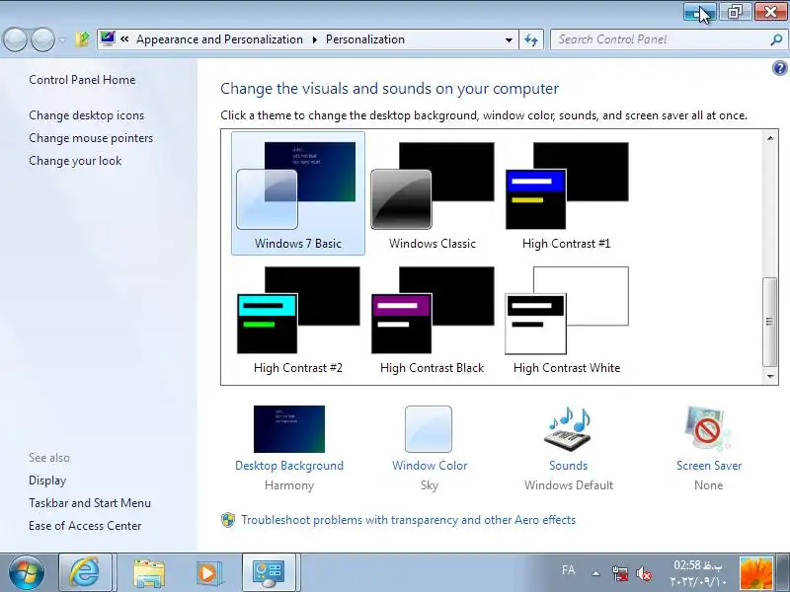The width and height of the screenshot is (790, 592).
Task: Click the network status tray icon
Action: pyautogui.click(x=620, y=573)
